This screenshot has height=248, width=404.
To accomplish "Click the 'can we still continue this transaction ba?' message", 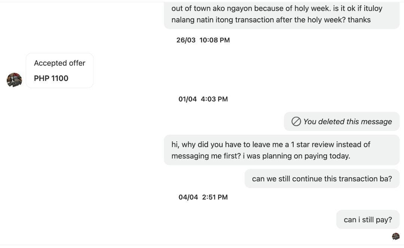I will [322, 179].
